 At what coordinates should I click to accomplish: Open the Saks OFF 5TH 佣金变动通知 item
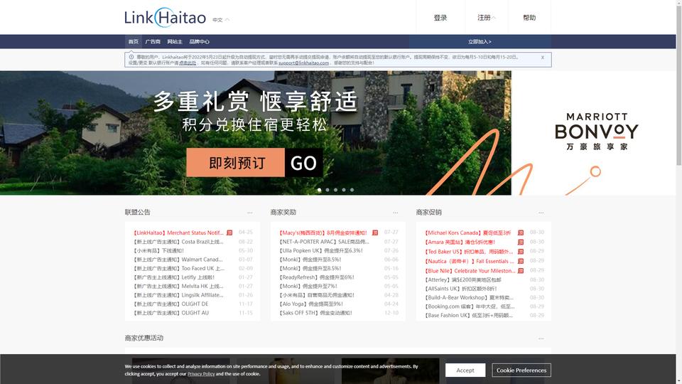[315, 313]
